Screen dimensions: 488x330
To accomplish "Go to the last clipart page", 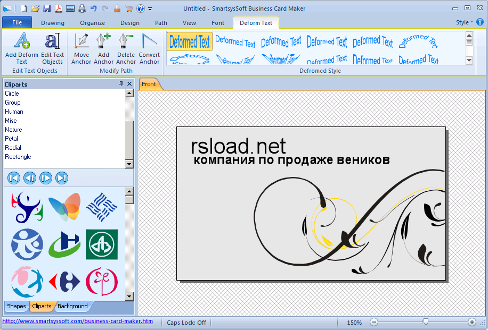I will 62,178.
